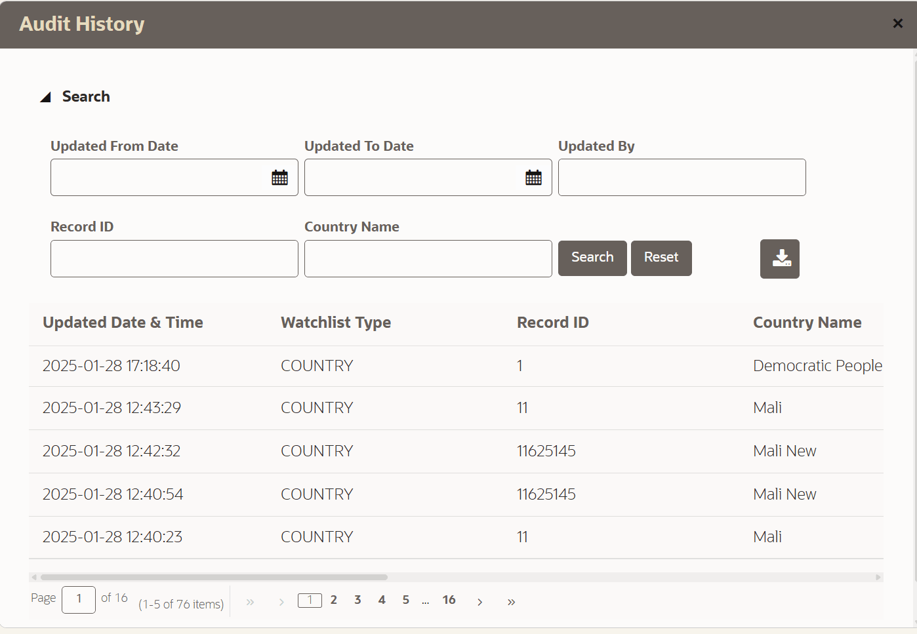
Task: Click the page number input box
Action: click(79, 600)
